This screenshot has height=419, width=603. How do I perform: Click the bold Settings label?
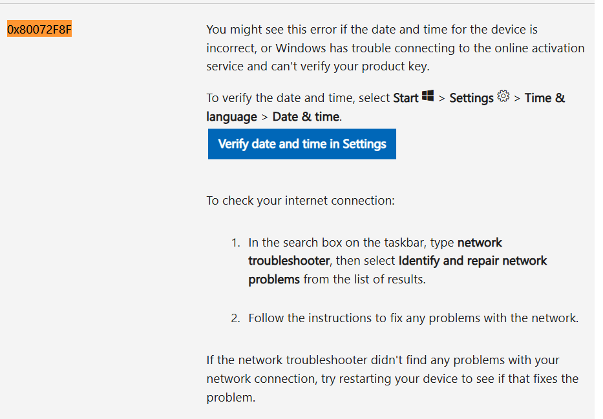click(471, 98)
